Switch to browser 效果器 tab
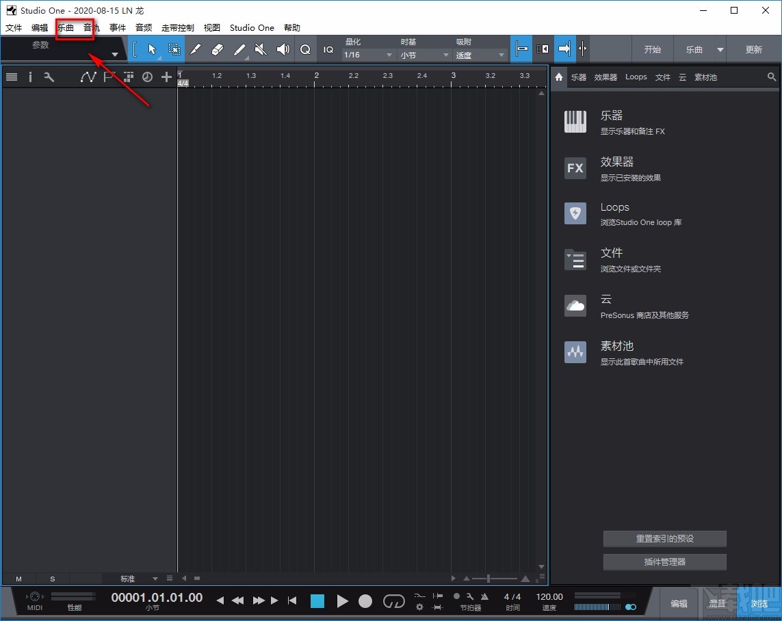Screen dimensions: 782x621 tap(605, 77)
